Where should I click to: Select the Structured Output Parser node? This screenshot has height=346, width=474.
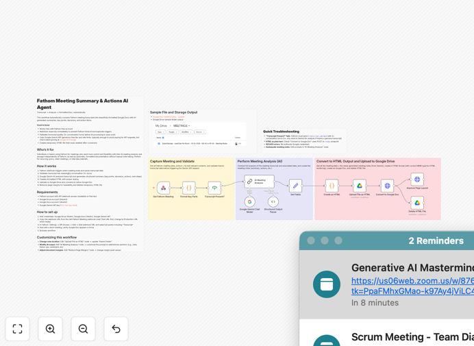coord(273,201)
